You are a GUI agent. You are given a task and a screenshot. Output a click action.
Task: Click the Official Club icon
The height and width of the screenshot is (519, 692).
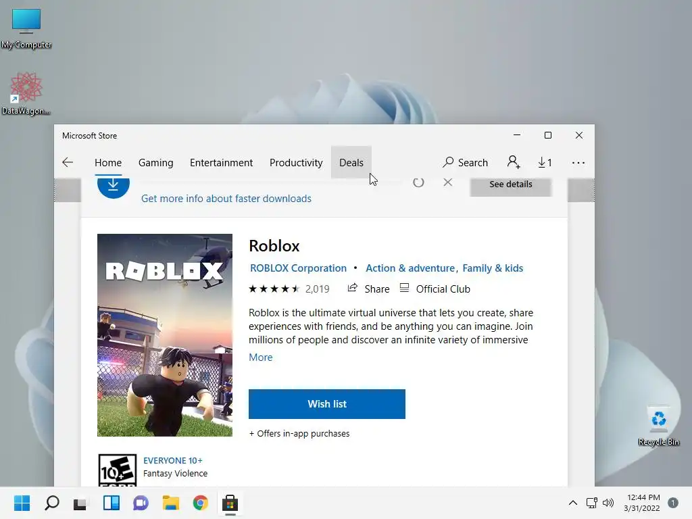[404, 288]
